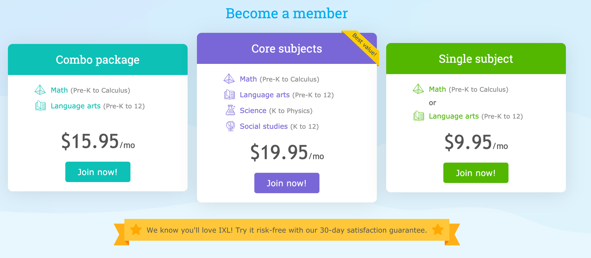Open the Language arts link in Combo package

click(76, 105)
